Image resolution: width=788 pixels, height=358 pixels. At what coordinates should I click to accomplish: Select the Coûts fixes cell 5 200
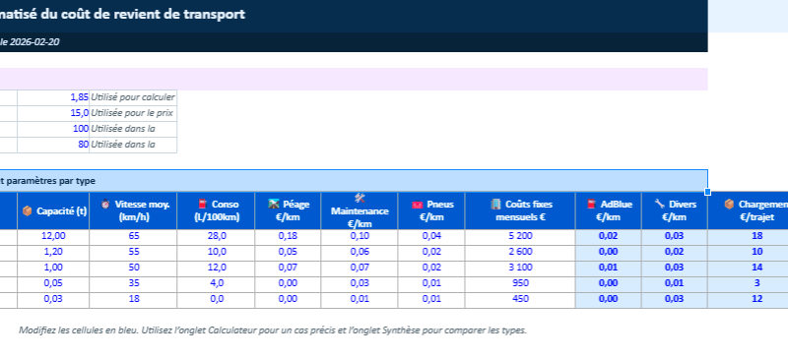[x=520, y=236]
